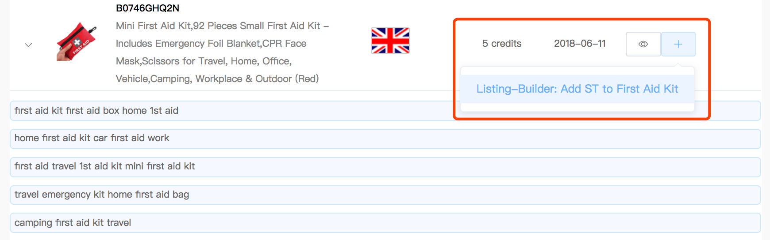Click the 'travel emergency kit home first aid bag' field
The image size is (770, 240).
[385, 195]
